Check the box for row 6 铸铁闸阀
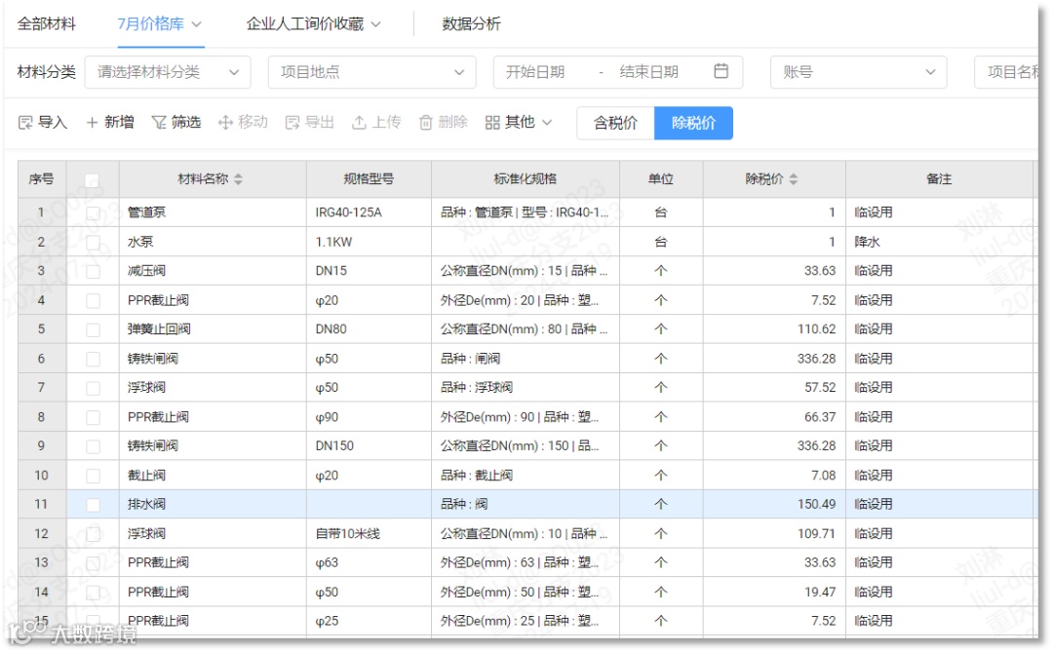 tap(93, 359)
